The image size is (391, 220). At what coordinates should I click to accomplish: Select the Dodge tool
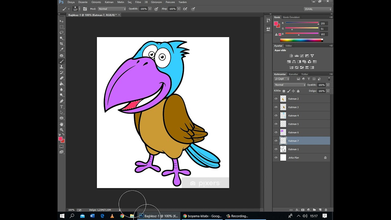61,95
